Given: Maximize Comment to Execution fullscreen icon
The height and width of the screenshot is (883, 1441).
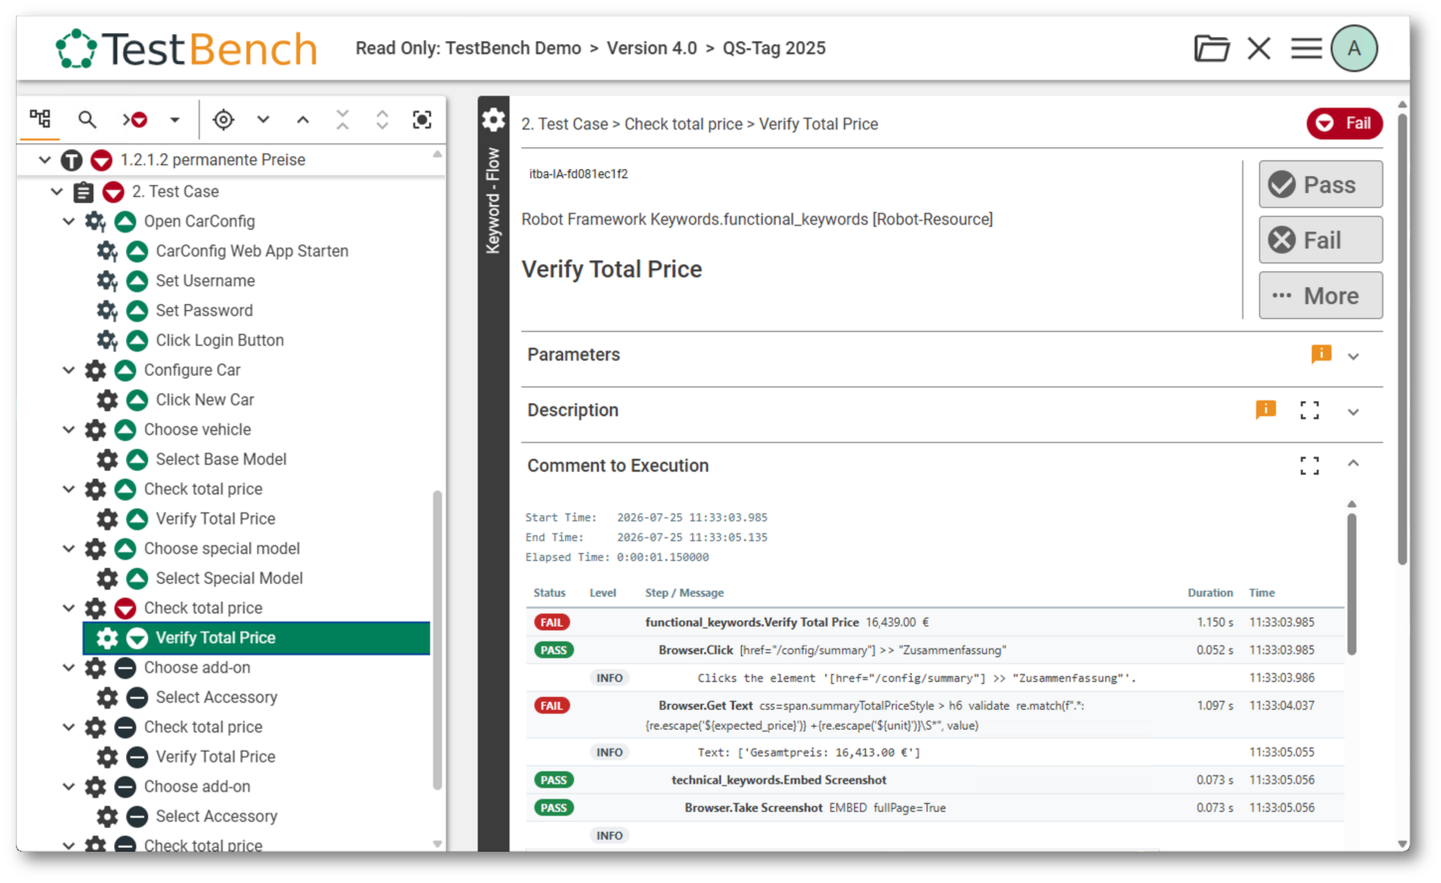Looking at the screenshot, I should point(1309,466).
